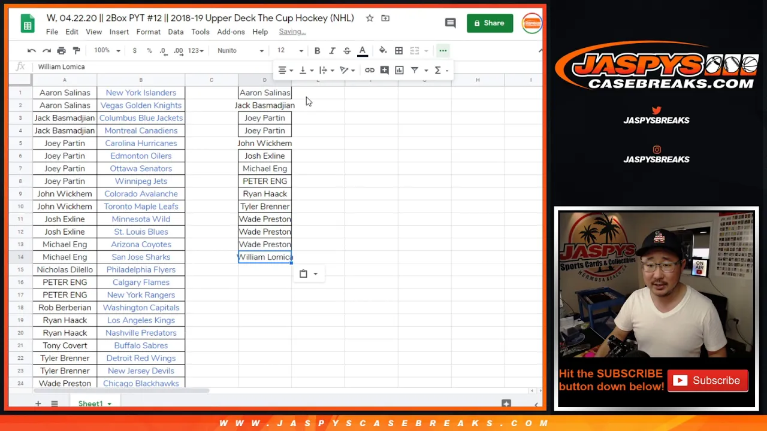The height and width of the screenshot is (431, 767).
Task: Redo the last action
Action: (x=46, y=50)
